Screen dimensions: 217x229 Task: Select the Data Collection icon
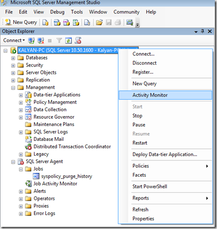[x=29, y=110]
